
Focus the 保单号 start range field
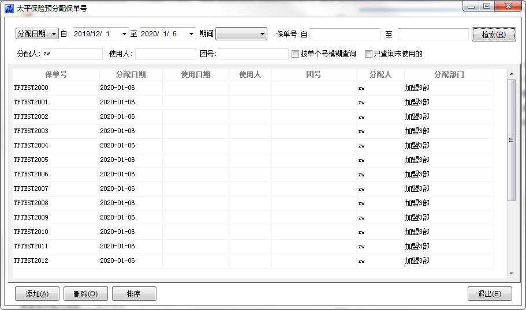tap(345, 35)
